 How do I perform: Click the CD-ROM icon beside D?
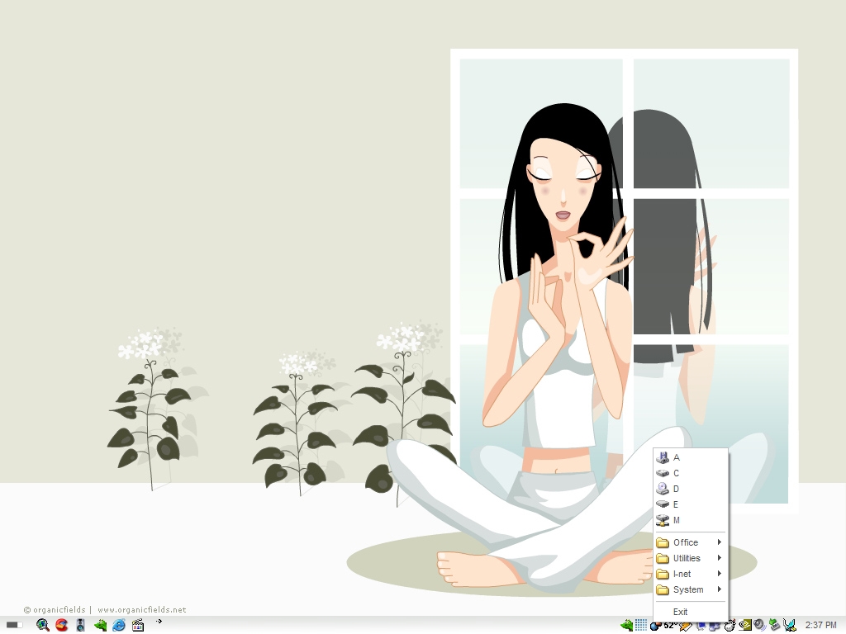pos(663,489)
